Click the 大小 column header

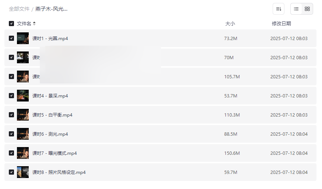(230, 24)
